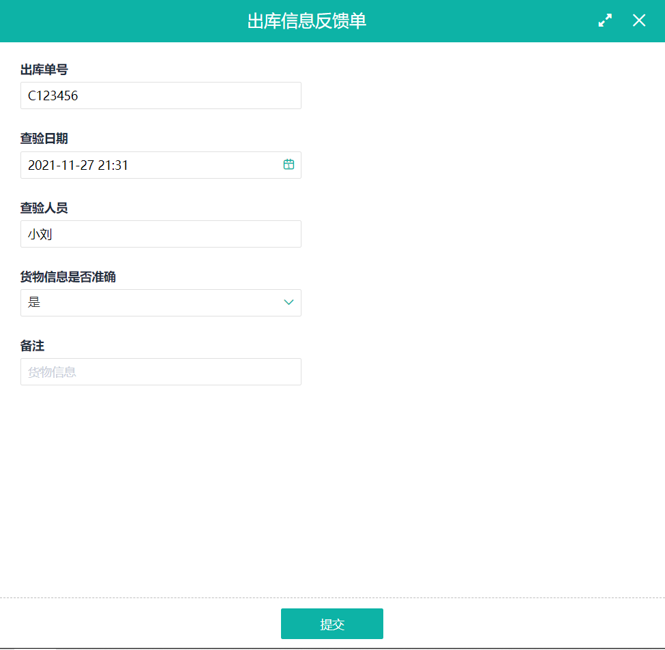Click the 货物信息是否准确 field label

pyautogui.click(x=68, y=277)
